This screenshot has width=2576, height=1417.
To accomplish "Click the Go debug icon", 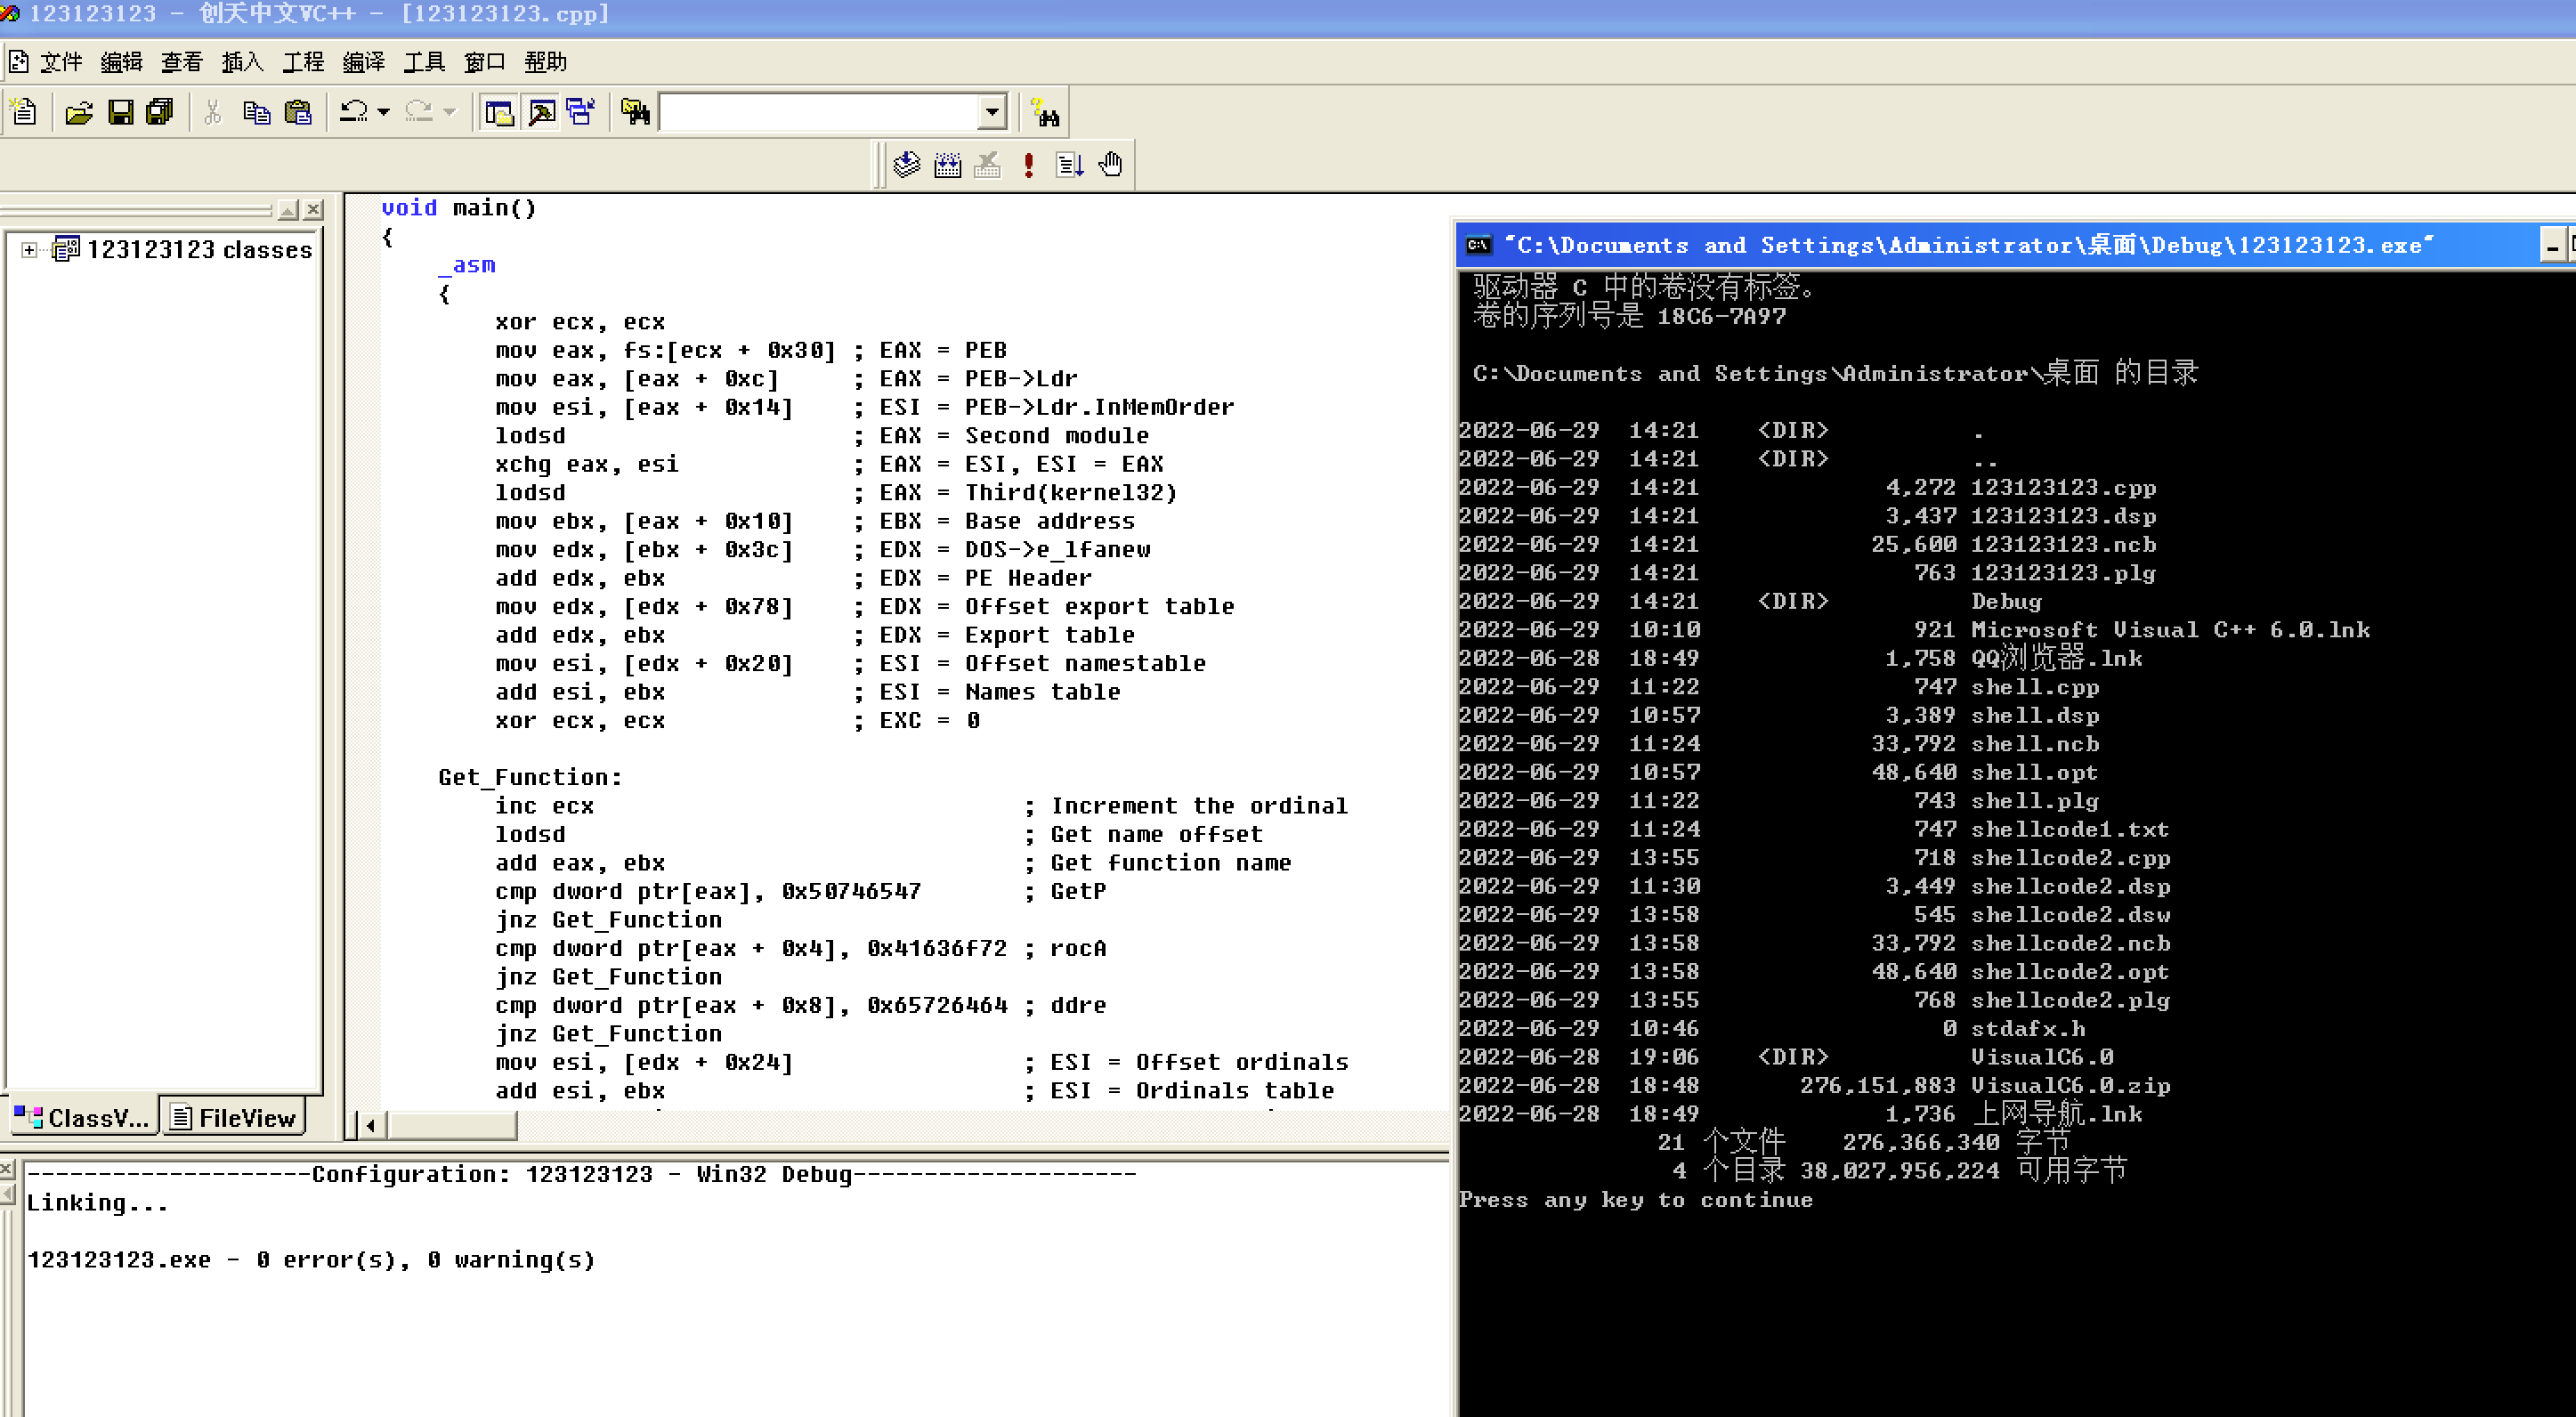I will (1069, 165).
